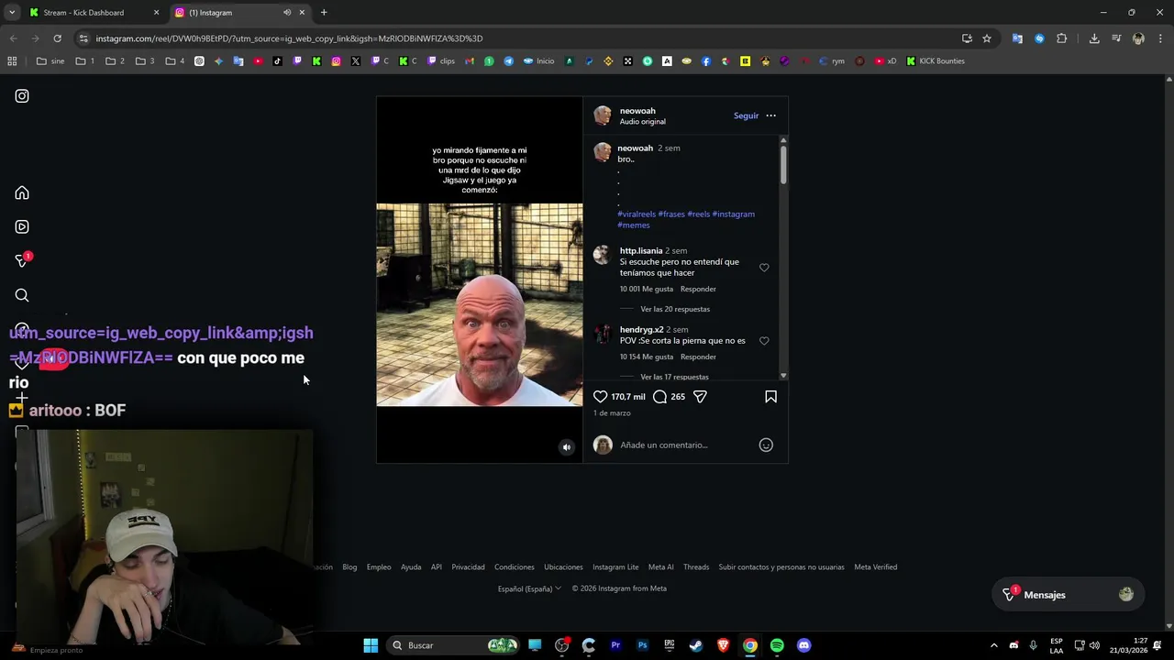Open bookmarks folder '2'
The width and height of the screenshot is (1174, 660).
click(x=115, y=61)
